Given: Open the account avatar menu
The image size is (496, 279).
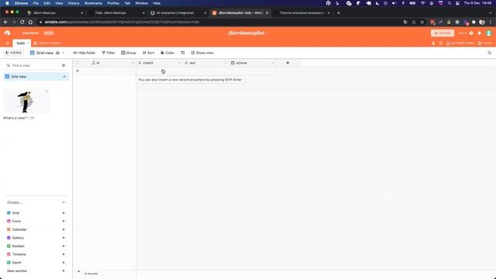Looking at the screenshot, I should pos(489,33).
